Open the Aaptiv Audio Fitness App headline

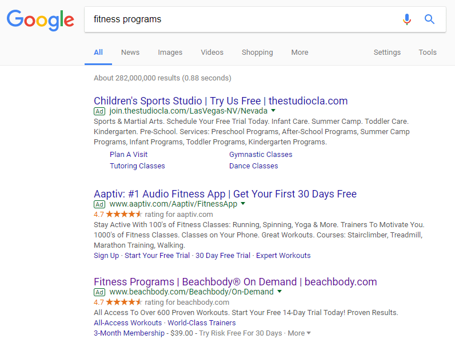[x=225, y=194]
